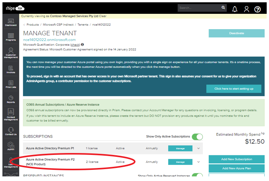Select the nce14012022 breadcrumb

(101, 25)
